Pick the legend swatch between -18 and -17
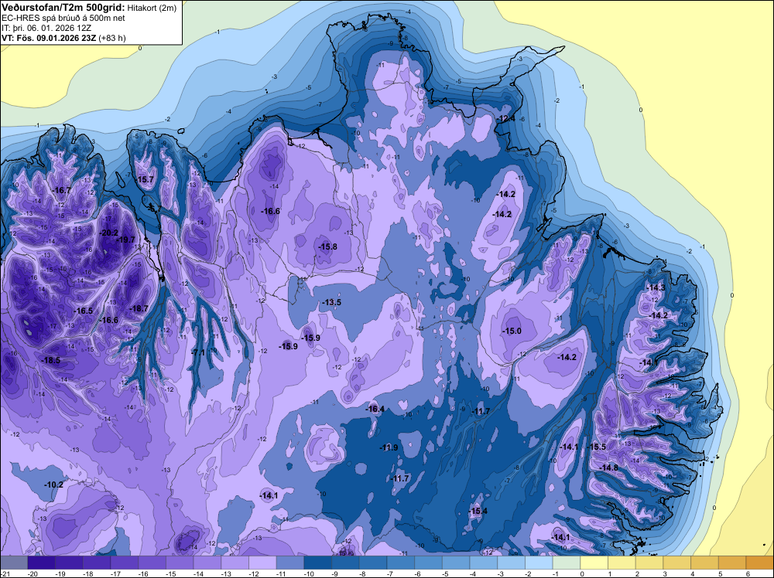This screenshot has height=578, width=774. (x=97, y=563)
